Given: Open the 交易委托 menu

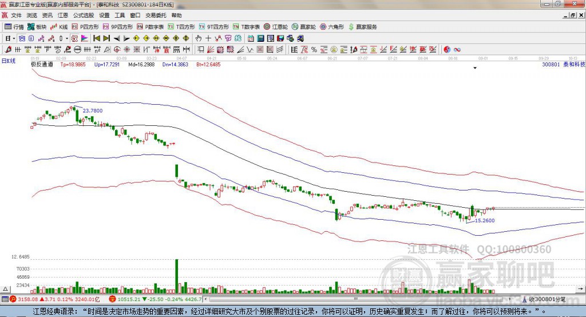Looking at the screenshot, I should point(156,15).
